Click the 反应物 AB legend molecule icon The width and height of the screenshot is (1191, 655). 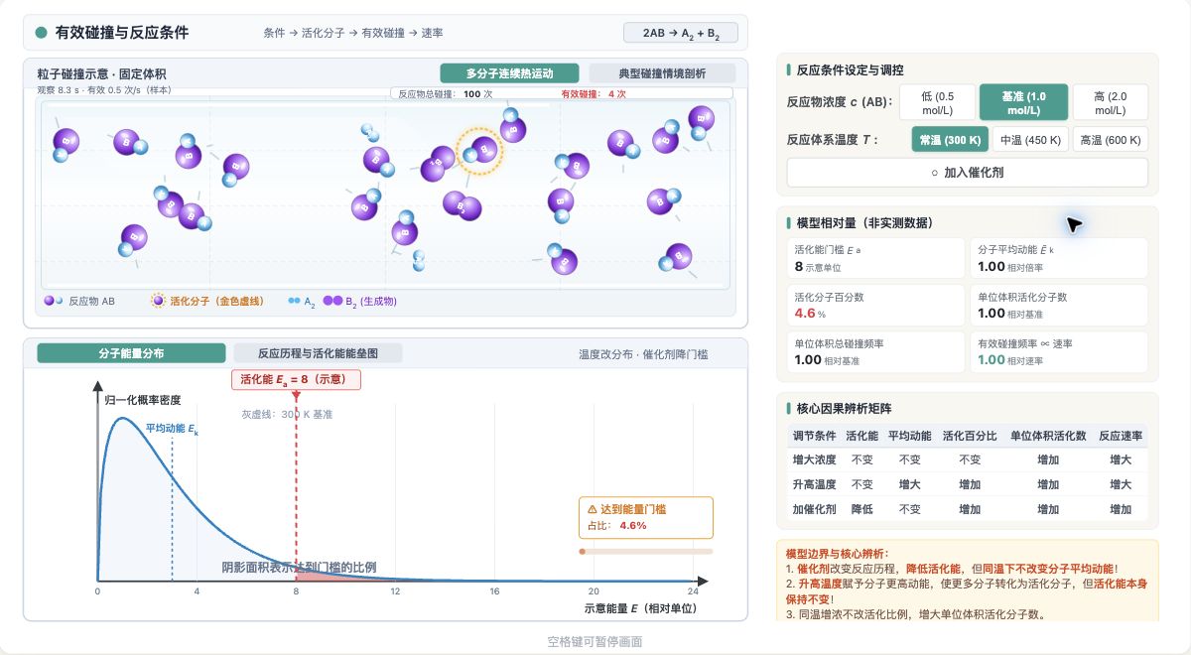pyautogui.click(x=53, y=301)
